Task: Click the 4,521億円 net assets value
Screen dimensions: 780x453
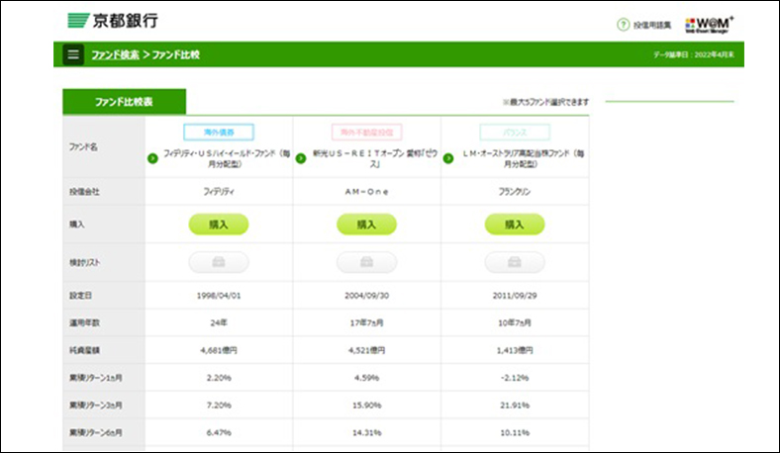Action: [366, 350]
